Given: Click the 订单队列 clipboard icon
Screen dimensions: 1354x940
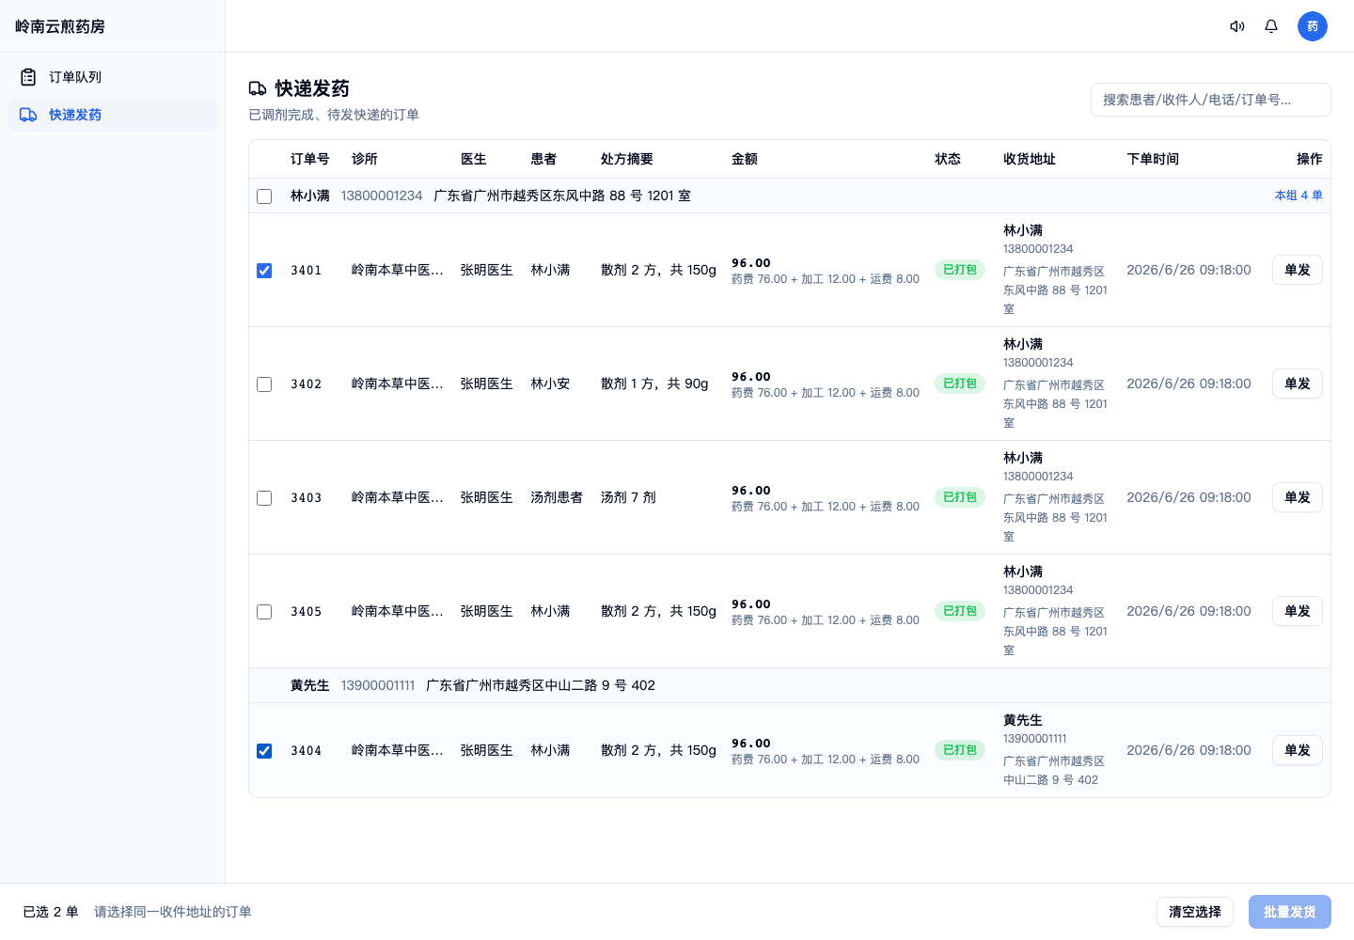Looking at the screenshot, I should point(28,77).
